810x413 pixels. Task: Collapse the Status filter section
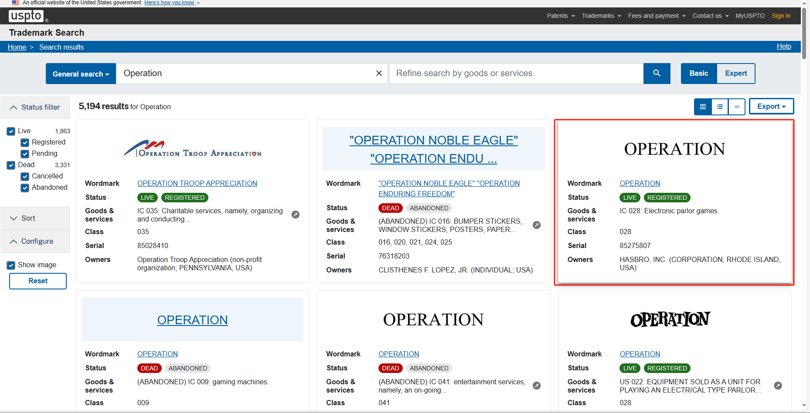point(35,107)
